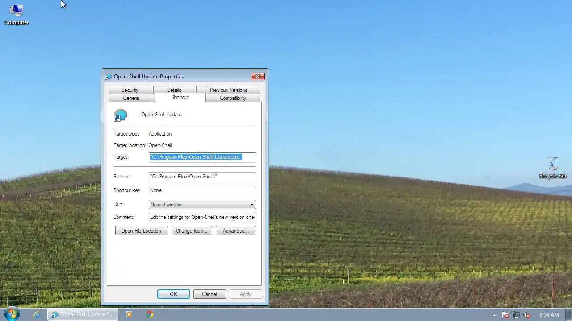Open the Computer desktop icon
Image resolution: width=572 pixels, height=321 pixels.
17,14
